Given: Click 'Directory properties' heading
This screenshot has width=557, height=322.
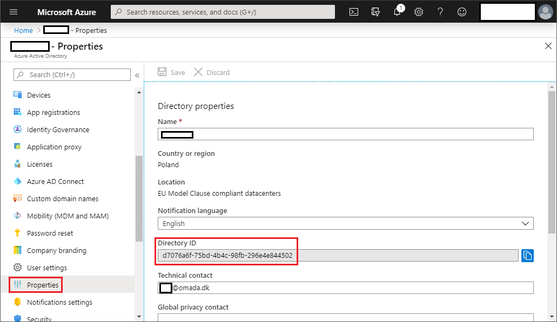Looking at the screenshot, I should click(196, 106).
